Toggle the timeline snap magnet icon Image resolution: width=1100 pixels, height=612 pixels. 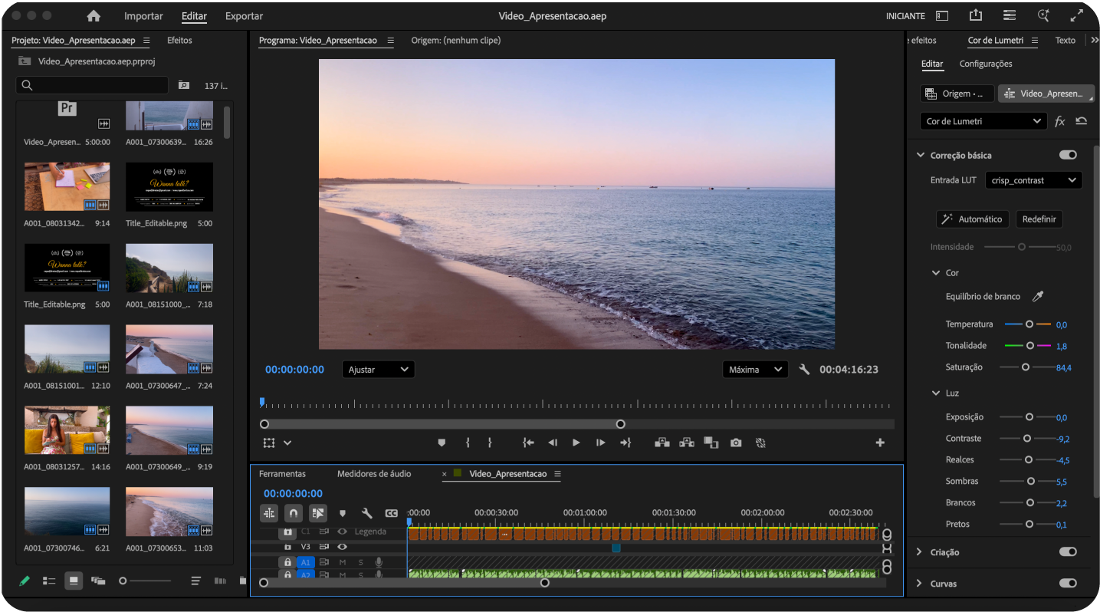pos(294,513)
